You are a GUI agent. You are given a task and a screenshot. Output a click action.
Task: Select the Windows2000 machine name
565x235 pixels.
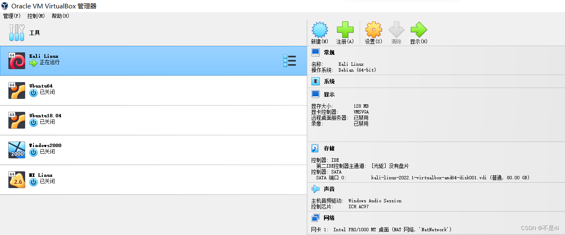45,145
